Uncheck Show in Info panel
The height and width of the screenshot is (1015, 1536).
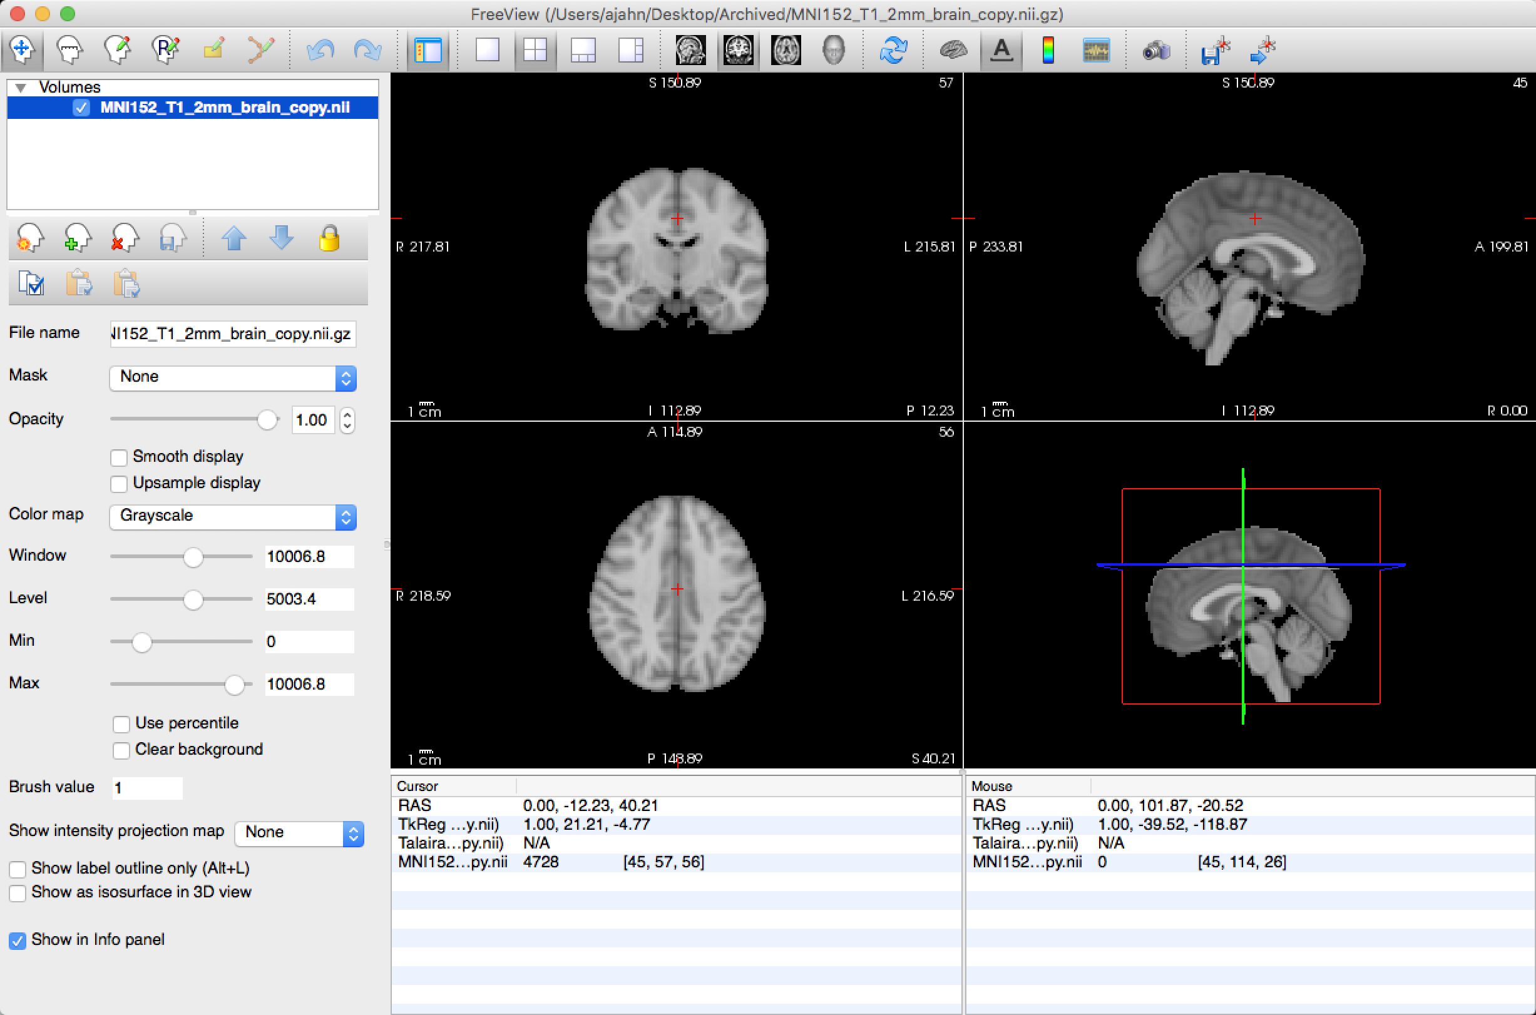tap(18, 941)
